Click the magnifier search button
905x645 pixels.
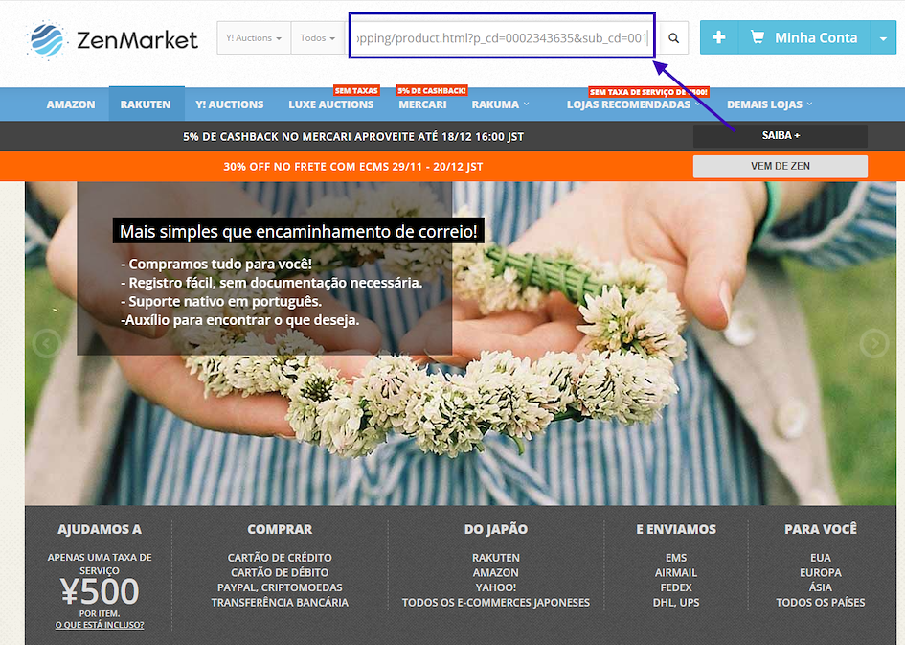pyautogui.click(x=673, y=38)
